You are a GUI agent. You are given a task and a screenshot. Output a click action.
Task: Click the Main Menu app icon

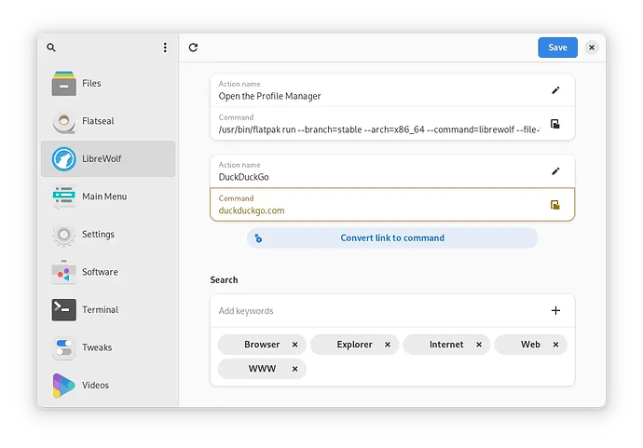pyautogui.click(x=63, y=197)
